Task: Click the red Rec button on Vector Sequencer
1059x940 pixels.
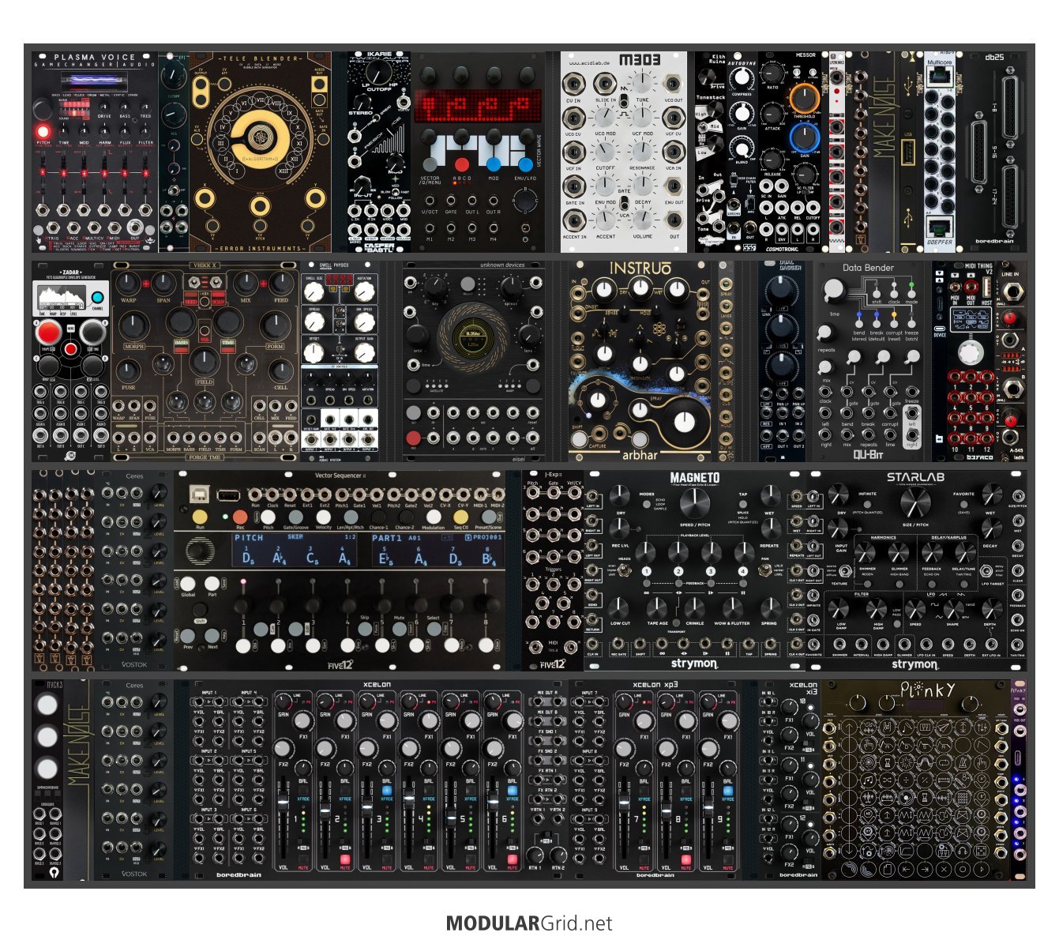Action: 240,517
